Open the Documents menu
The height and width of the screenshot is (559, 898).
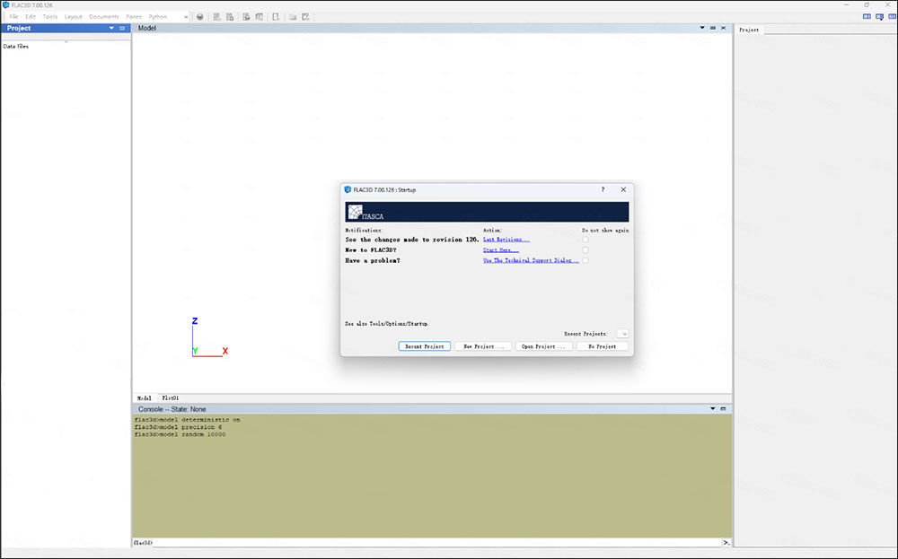[x=103, y=16]
